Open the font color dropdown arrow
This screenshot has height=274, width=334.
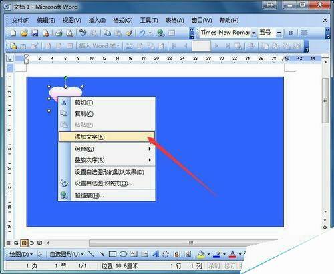[x=240, y=254]
